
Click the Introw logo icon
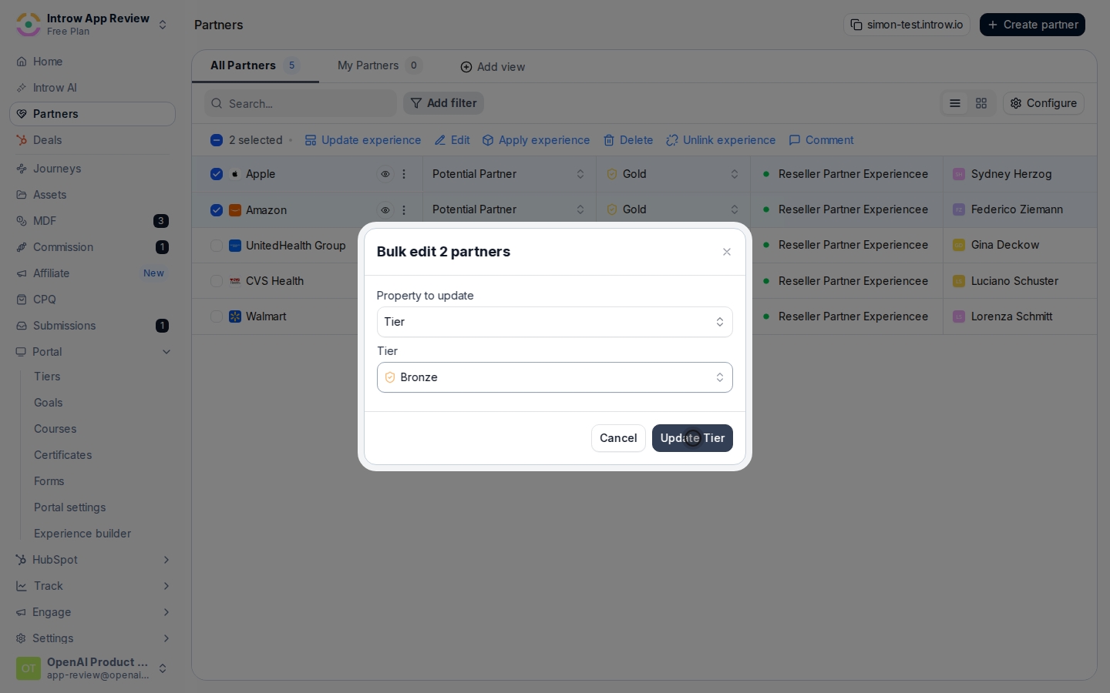(x=29, y=25)
